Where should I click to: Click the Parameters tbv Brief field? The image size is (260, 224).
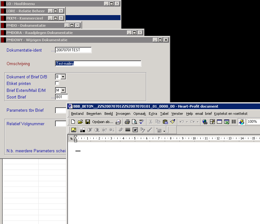coord(61,110)
